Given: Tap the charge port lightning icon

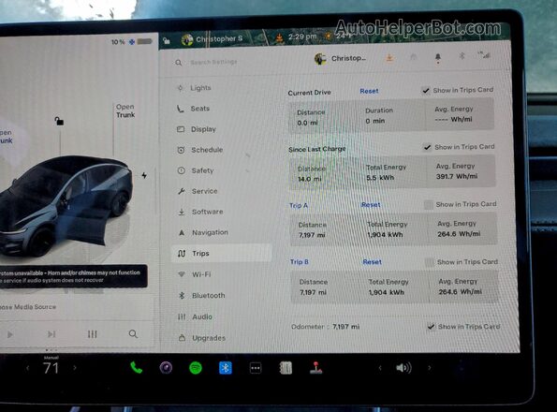Looking at the screenshot, I should coord(144,175).
